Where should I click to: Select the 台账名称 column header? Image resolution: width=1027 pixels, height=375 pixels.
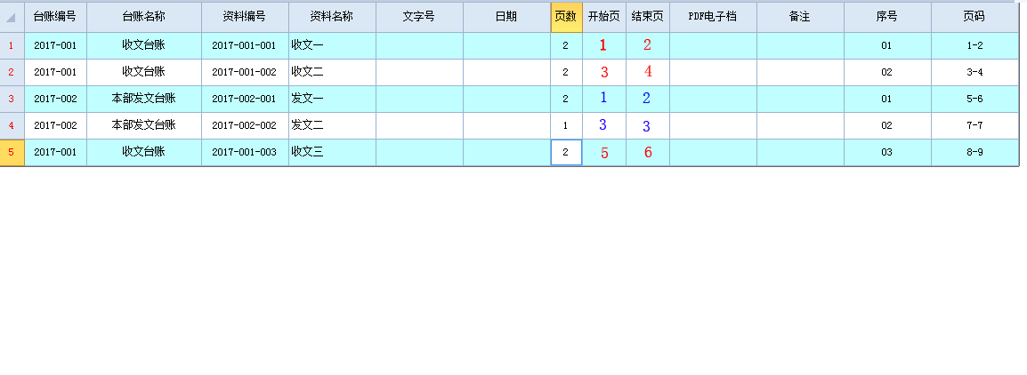[x=144, y=17]
